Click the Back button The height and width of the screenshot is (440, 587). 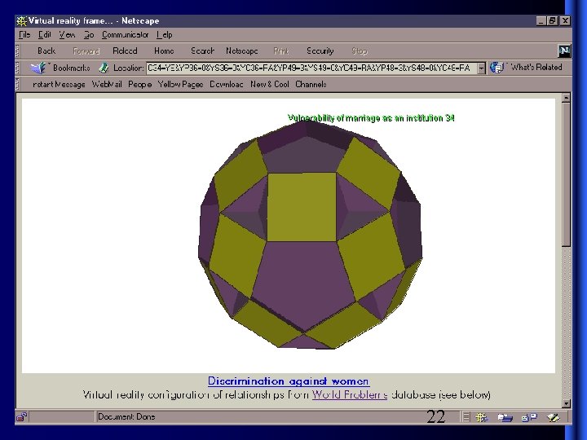(46, 51)
